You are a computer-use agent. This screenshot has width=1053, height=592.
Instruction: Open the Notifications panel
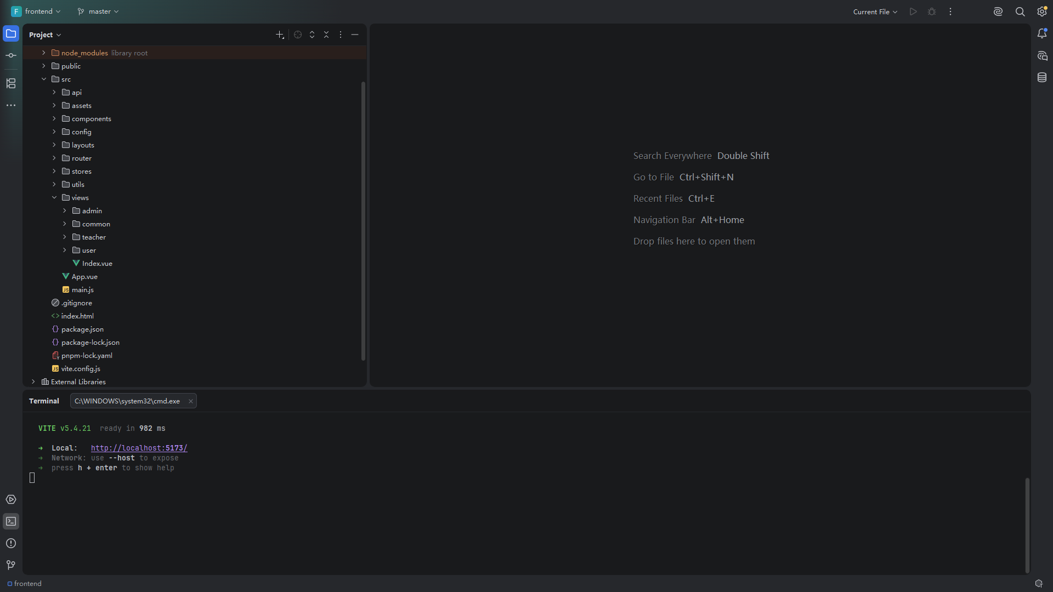tap(1042, 34)
